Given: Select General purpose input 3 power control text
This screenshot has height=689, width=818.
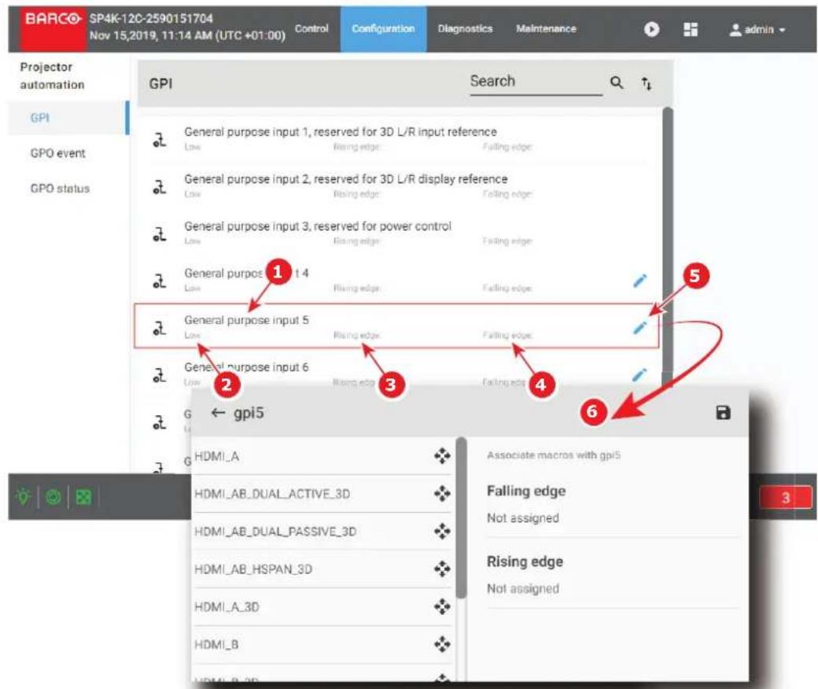Looking at the screenshot, I should 318,227.
